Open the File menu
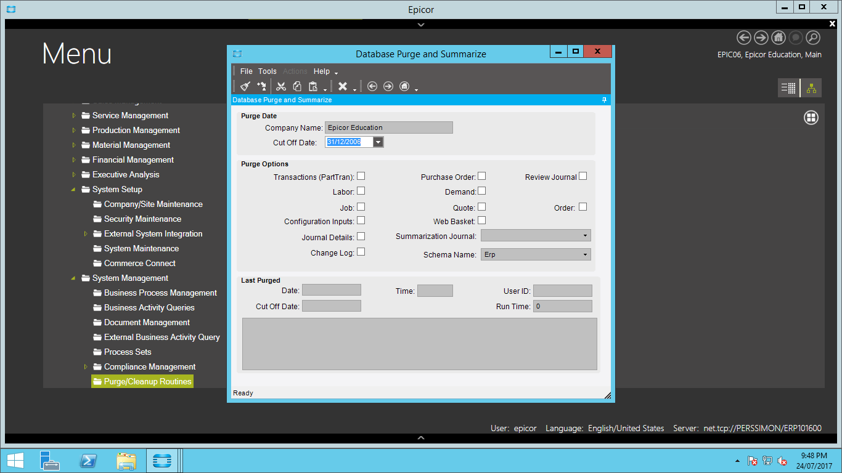 point(247,71)
